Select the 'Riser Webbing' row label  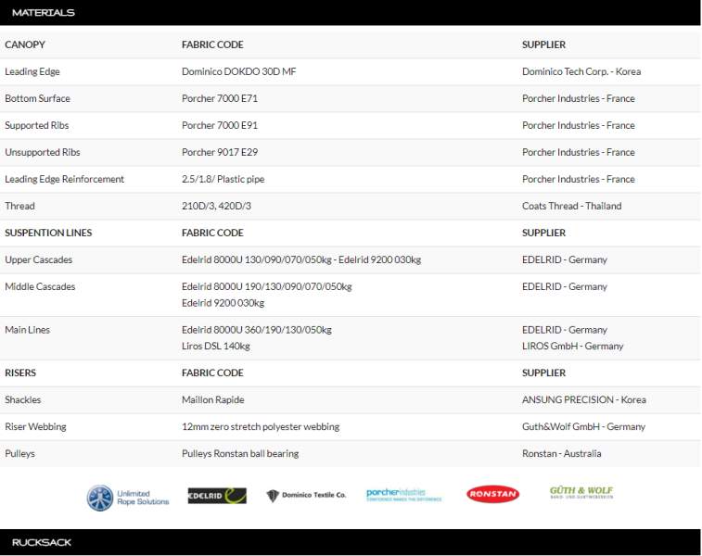click(x=35, y=426)
